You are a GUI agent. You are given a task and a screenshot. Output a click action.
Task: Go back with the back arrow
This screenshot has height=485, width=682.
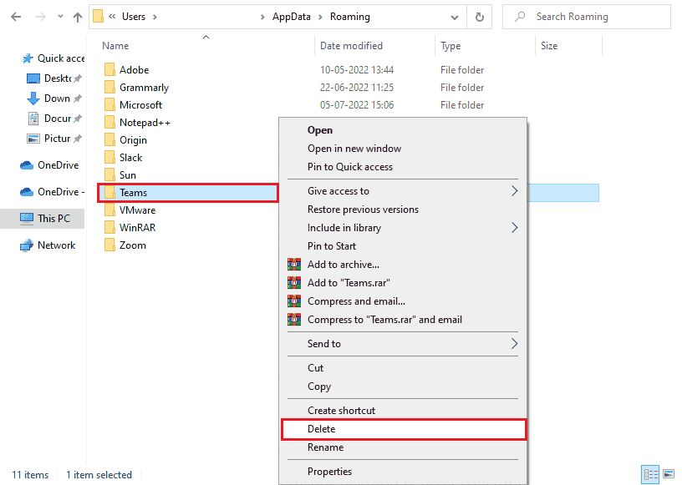16,17
